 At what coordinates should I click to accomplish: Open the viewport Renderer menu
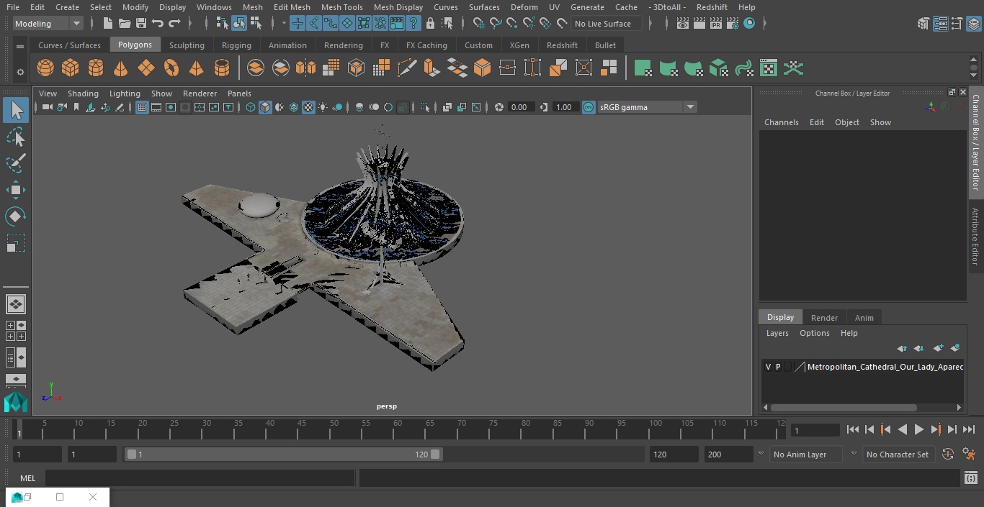tap(200, 93)
